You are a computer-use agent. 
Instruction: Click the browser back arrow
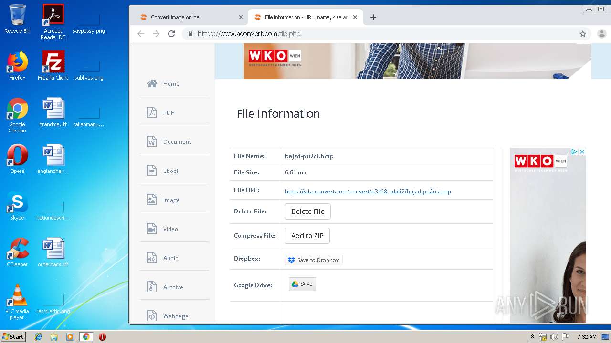(x=140, y=34)
